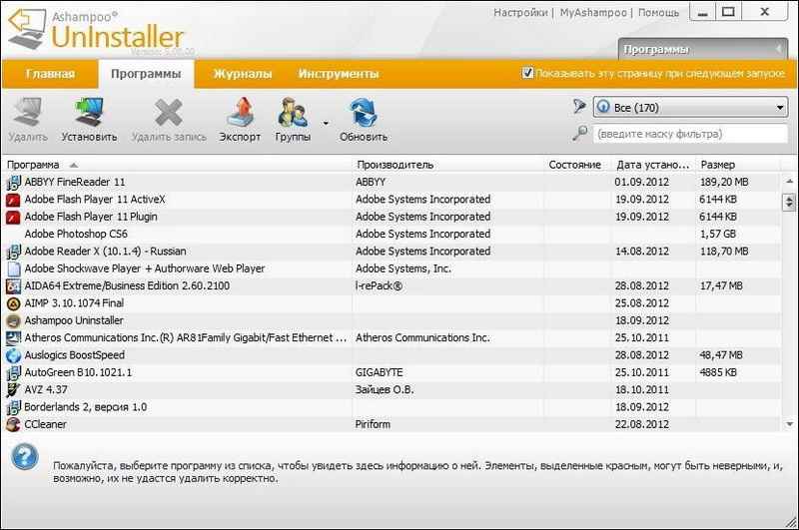799x530 pixels.
Task: Click the Atheros Communications Inc. manufacturer cell
Action: [422, 337]
